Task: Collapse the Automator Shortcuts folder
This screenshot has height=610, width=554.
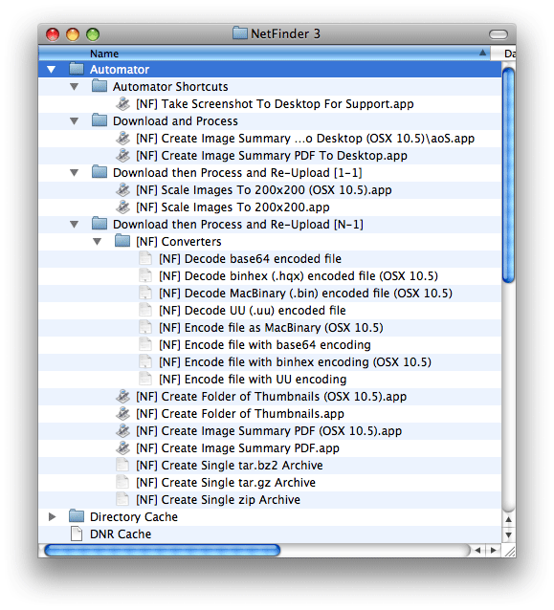Action: (74, 87)
